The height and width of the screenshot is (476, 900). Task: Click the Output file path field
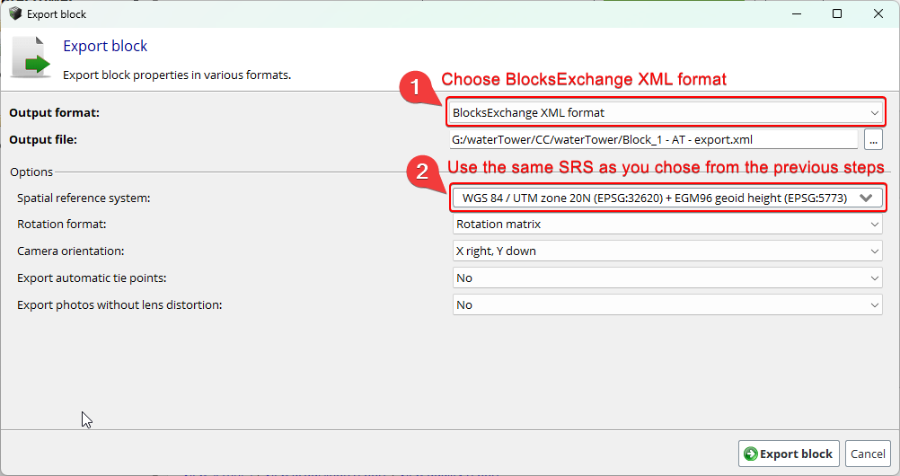coord(654,139)
